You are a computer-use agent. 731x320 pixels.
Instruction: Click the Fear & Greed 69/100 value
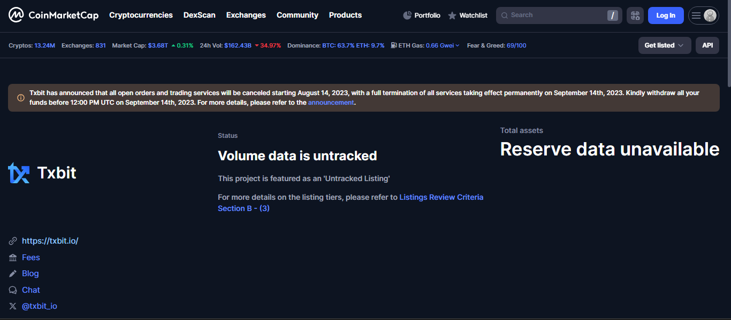tap(516, 45)
